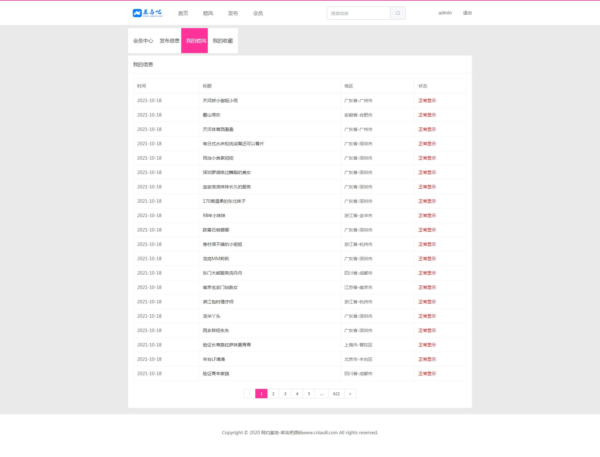Switch to the 会员中心 tab
This screenshot has height=457, width=600.
coord(143,41)
